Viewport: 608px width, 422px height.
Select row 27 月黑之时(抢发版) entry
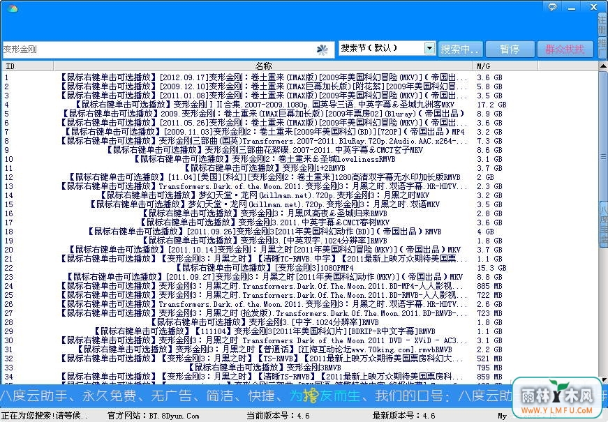pyautogui.click(x=300, y=313)
